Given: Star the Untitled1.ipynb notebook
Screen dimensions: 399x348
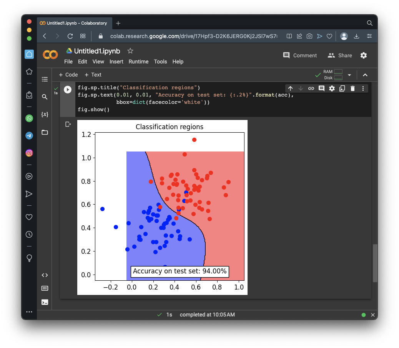Looking at the screenshot, I should pyautogui.click(x=130, y=51).
